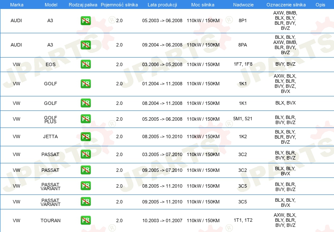Click the Opis column header
The width and height of the screenshot is (334, 232).
[320, 5]
